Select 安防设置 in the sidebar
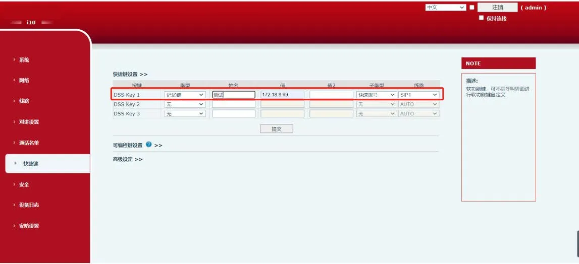 pos(29,226)
